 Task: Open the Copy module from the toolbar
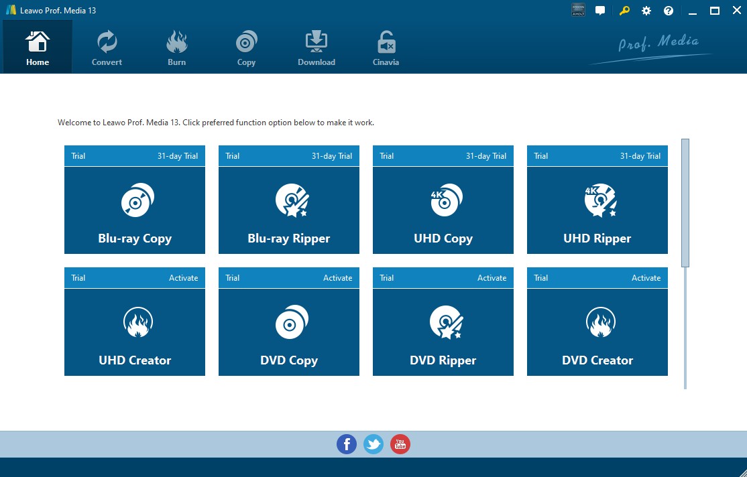(246, 46)
